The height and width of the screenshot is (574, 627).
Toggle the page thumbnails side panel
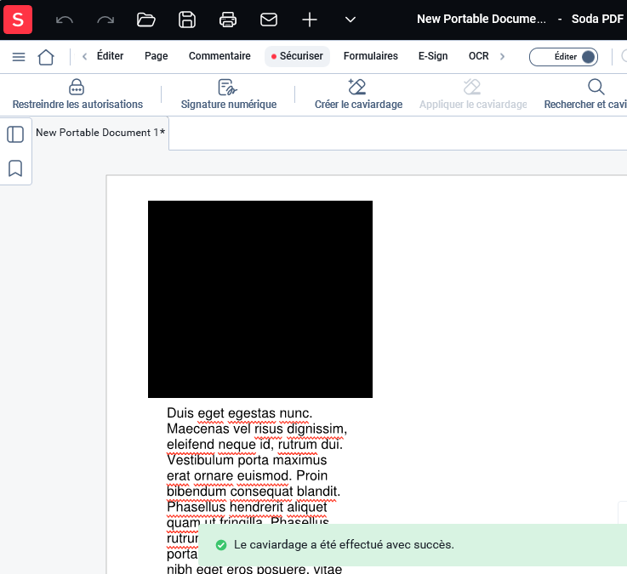15,134
